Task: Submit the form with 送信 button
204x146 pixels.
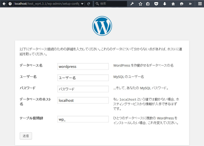Action: (26, 136)
